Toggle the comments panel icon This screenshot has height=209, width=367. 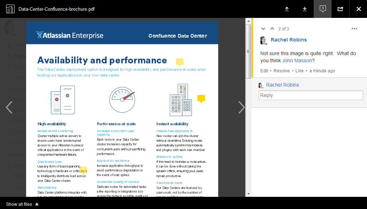[x=323, y=9]
